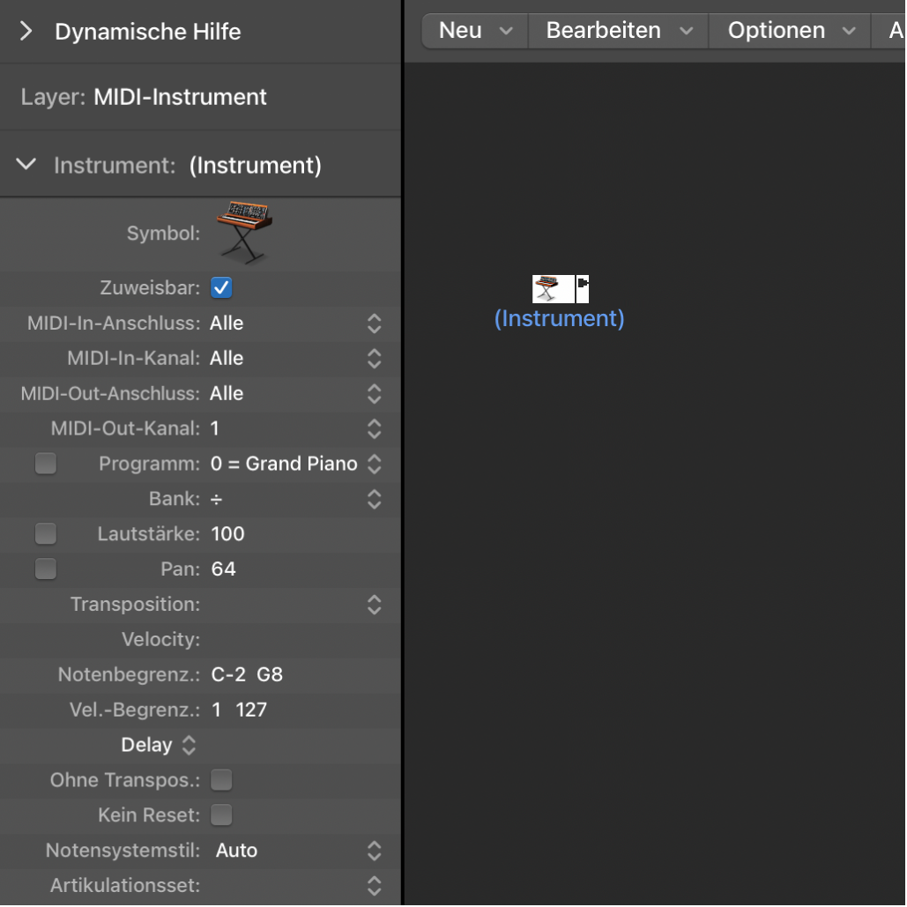
Task: Select the instrument object icon in the environment
Action: click(x=553, y=288)
